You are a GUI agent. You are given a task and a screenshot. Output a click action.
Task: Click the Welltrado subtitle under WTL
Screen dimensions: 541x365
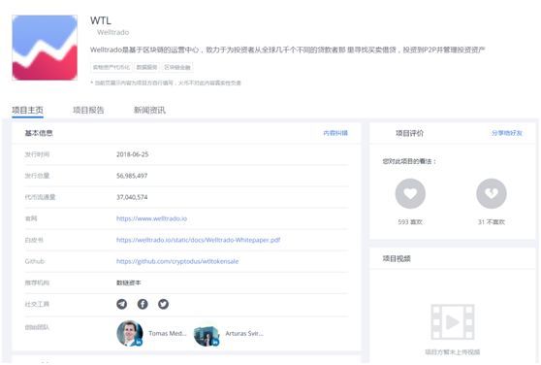pos(113,32)
